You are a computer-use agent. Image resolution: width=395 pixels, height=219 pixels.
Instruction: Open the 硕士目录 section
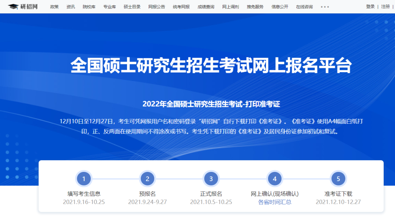point(132,6)
